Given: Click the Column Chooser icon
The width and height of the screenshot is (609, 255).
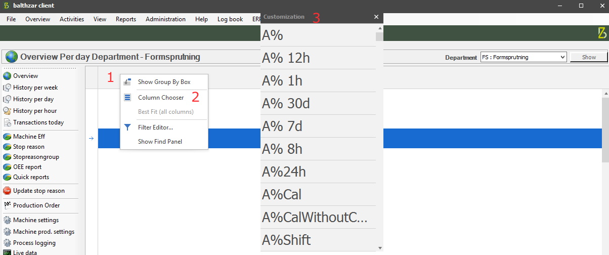Looking at the screenshot, I should click(127, 98).
